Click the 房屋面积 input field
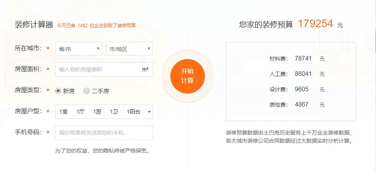376x171 pixels. tap(104, 70)
